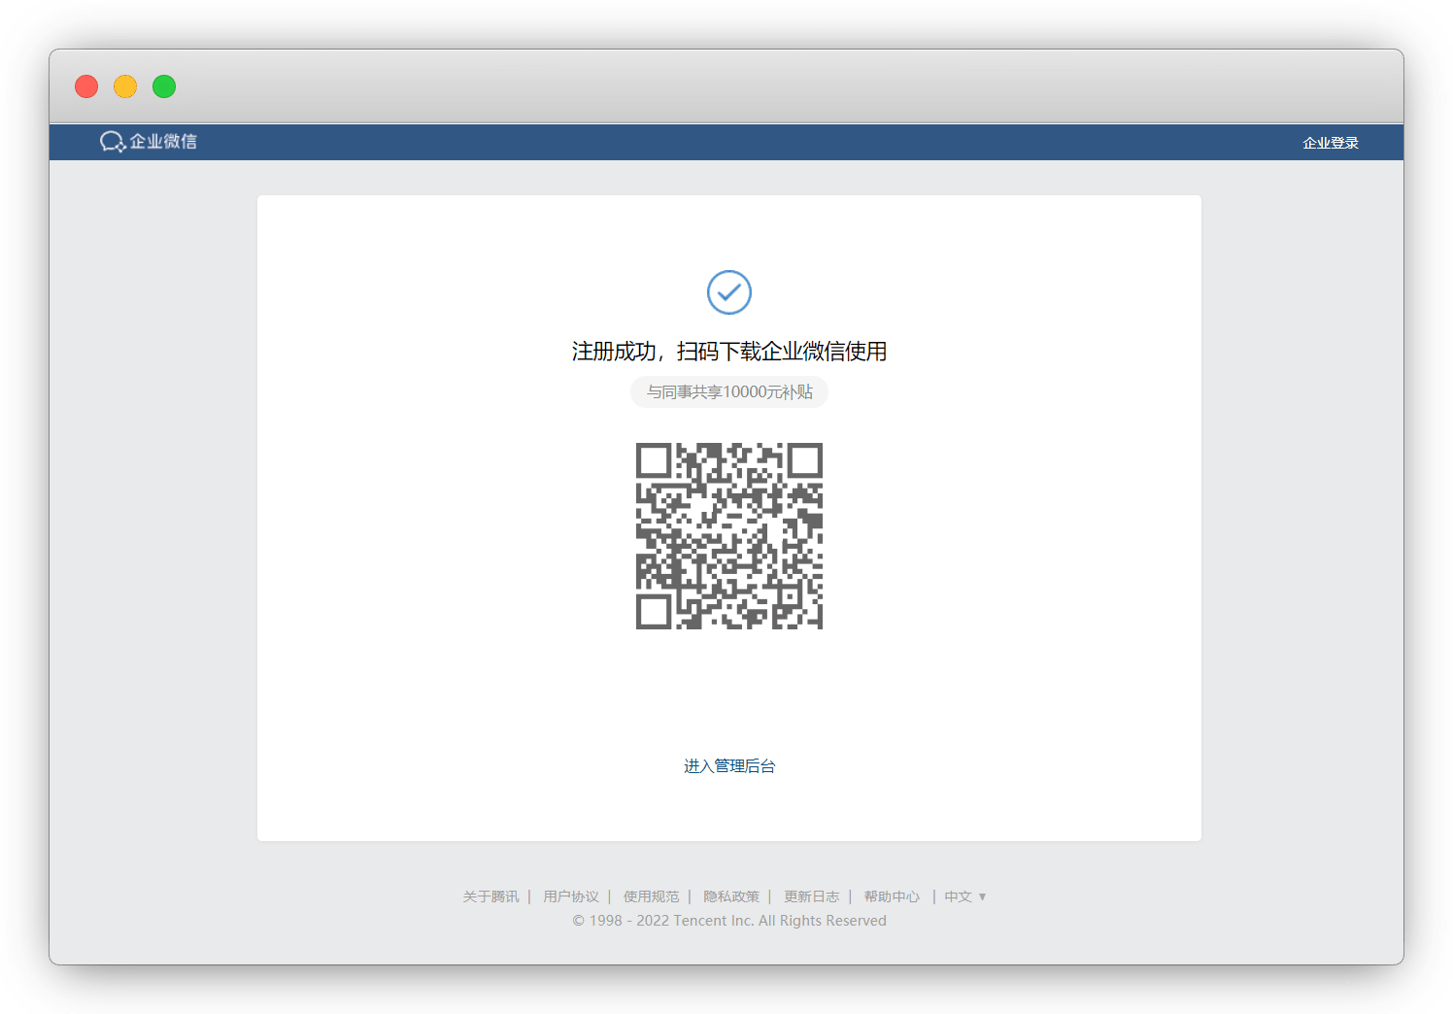View the 更新日志 changelog link
This screenshot has width=1453, height=1014.
point(811,896)
